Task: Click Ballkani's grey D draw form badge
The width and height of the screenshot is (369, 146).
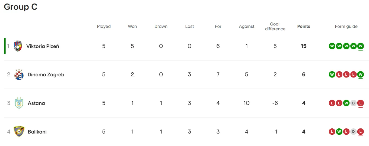Action: (x=353, y=132)
